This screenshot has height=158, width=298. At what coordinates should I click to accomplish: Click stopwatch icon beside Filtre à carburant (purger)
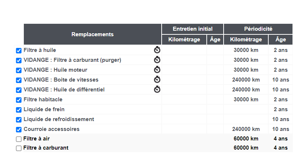point(157,60)
